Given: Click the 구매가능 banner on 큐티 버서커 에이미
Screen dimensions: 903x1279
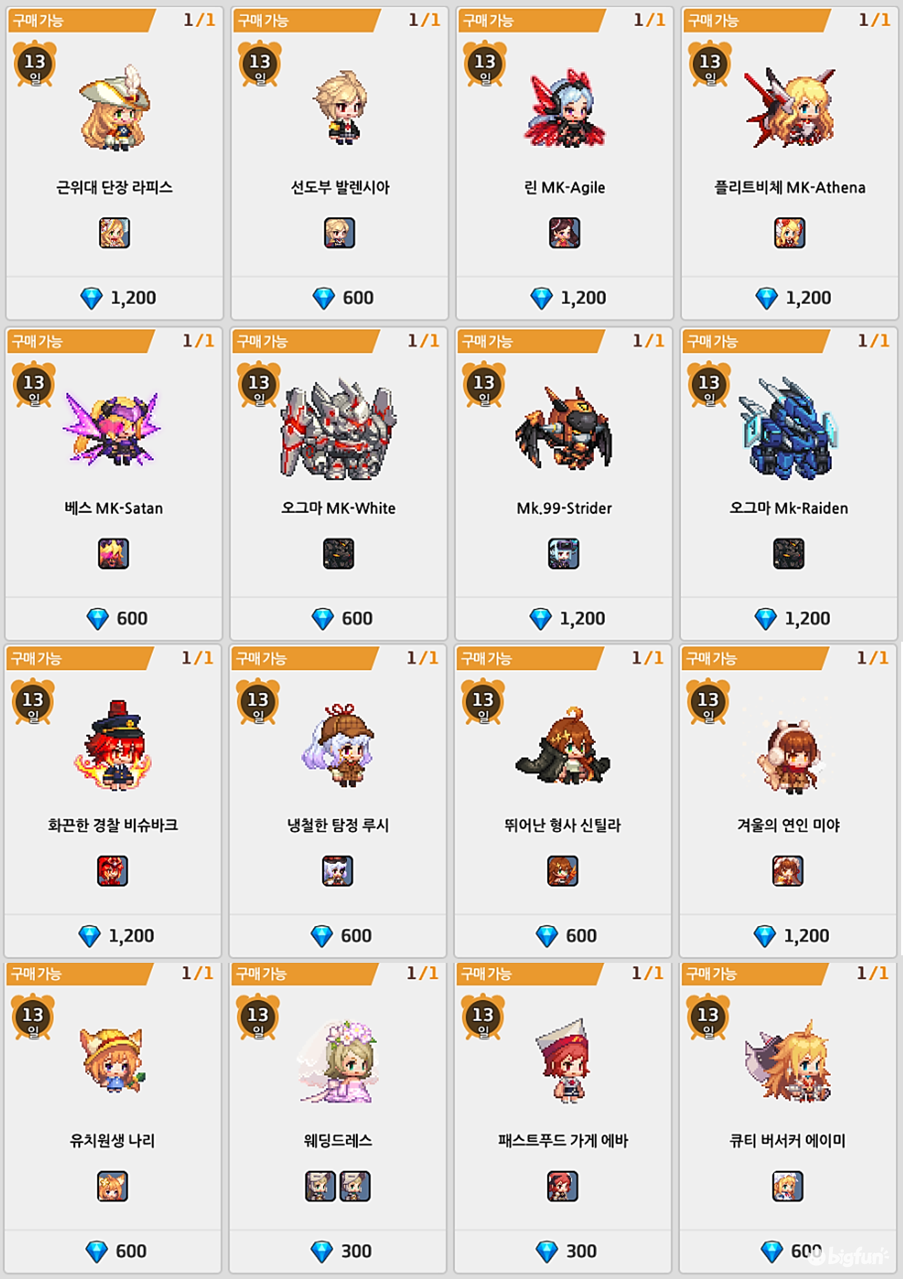Looking at the screenshot, I should click(755, 974).
